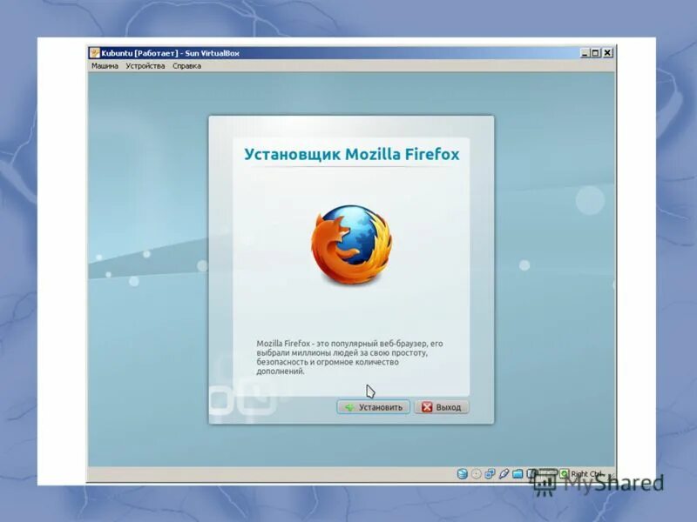This screenshot has width=697, height=522.
Task: Click the Выход button
Action: coord(442,407)
